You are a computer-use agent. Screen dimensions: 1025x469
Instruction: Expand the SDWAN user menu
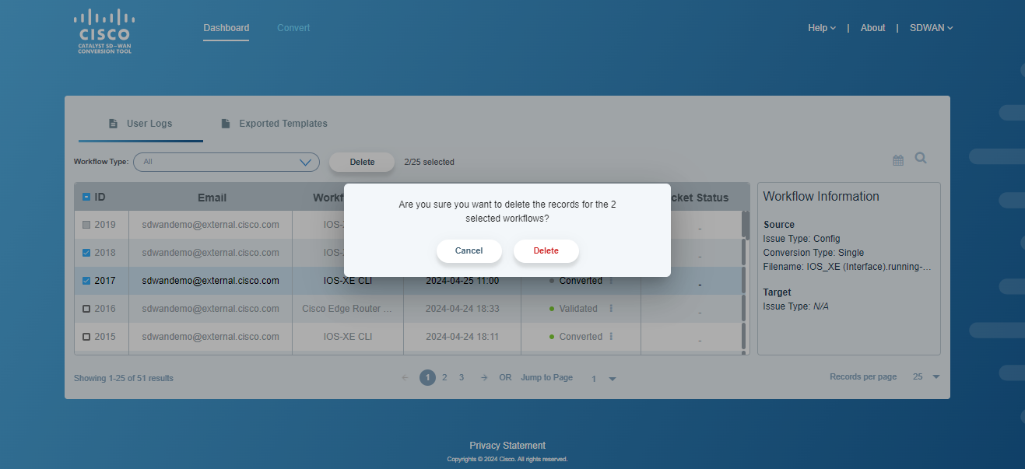tap(932, 28)
